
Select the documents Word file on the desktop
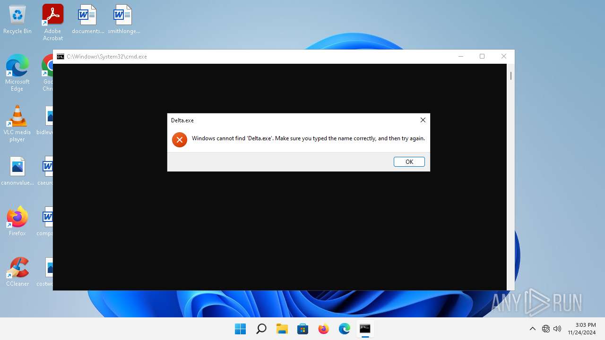(x=88, y=20)
